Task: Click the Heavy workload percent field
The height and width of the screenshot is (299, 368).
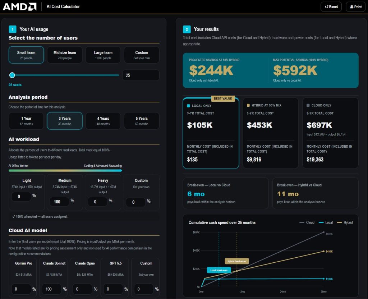Action: (x=97, y=202)
